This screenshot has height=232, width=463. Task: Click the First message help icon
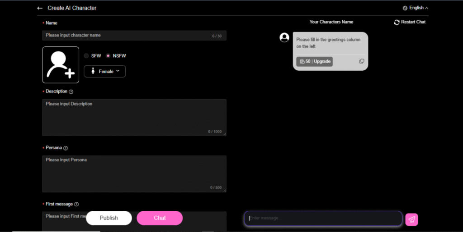coord(76,204)
